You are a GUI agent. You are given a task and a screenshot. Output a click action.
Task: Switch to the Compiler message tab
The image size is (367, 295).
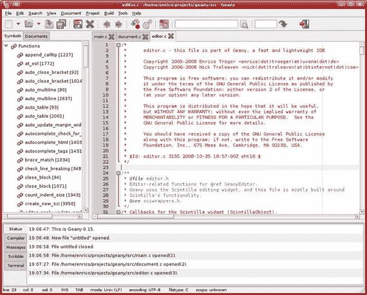tap(15, 238)
